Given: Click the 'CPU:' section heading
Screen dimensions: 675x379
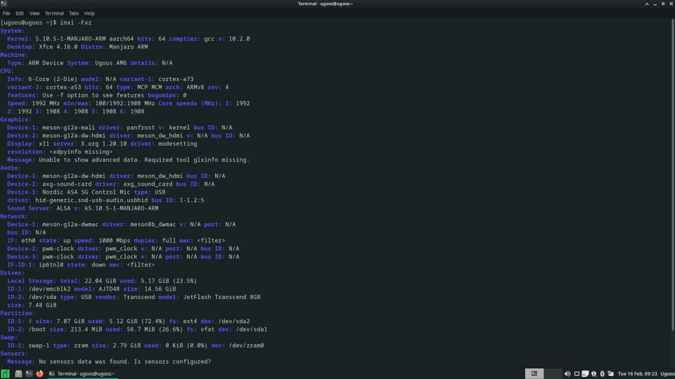Looking at the screenshot, I should pos(7,71).
